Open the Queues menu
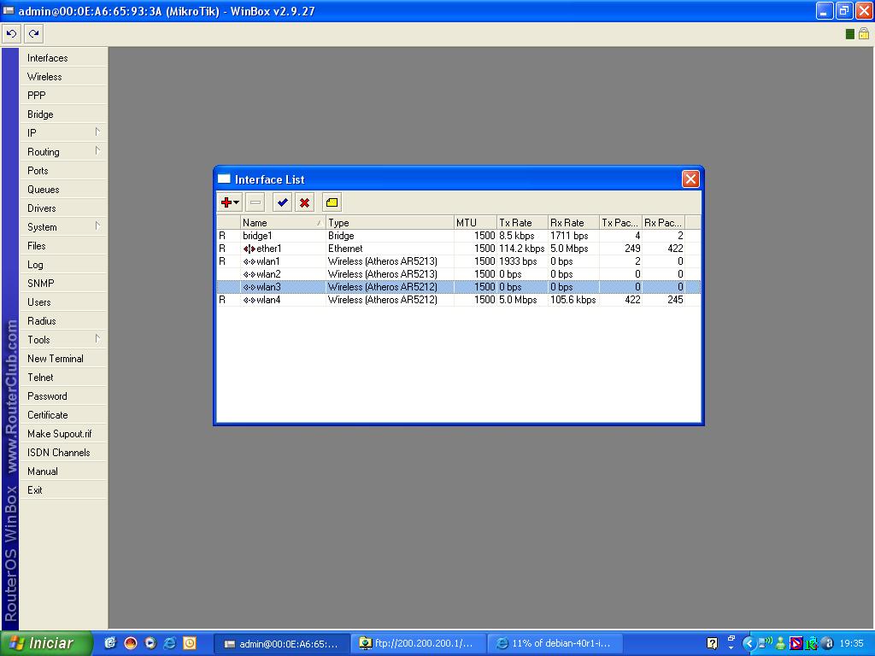 (63, 189)
